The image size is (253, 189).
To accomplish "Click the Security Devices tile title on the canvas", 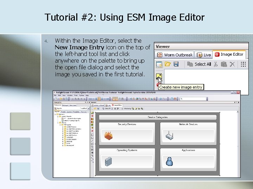I will coord(127,124).
